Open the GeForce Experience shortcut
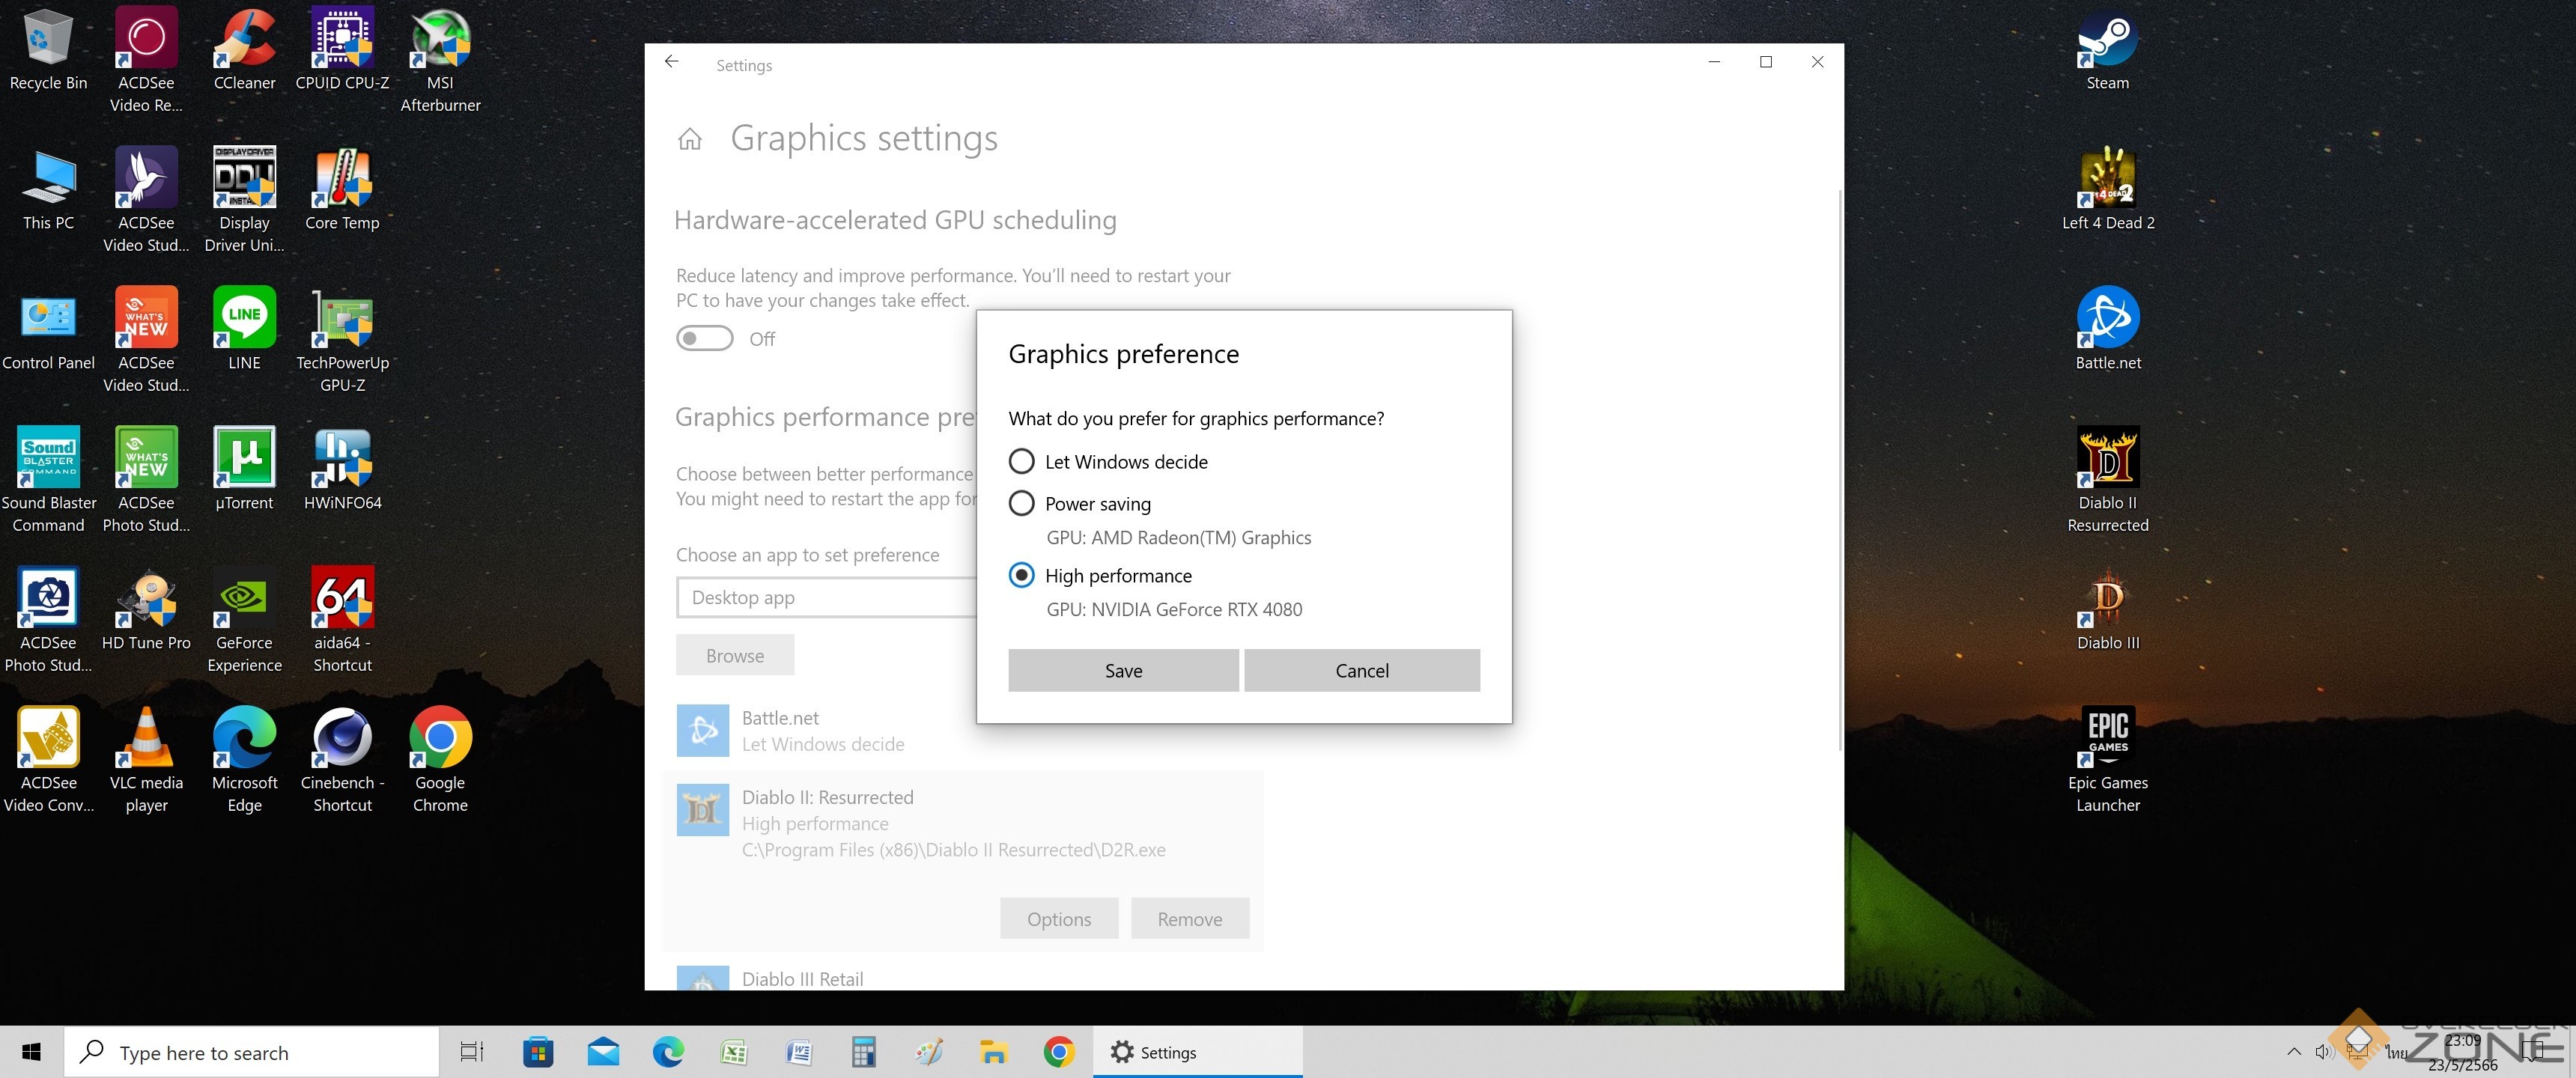 244,620
